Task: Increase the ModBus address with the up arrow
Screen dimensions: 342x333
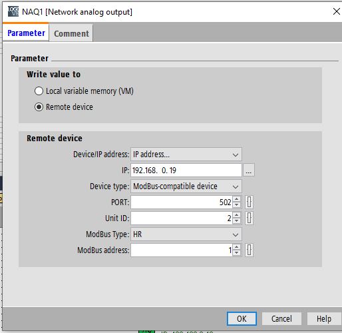Action: (237, 247)
